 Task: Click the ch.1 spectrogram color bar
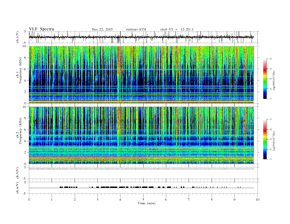coord(265,79)
